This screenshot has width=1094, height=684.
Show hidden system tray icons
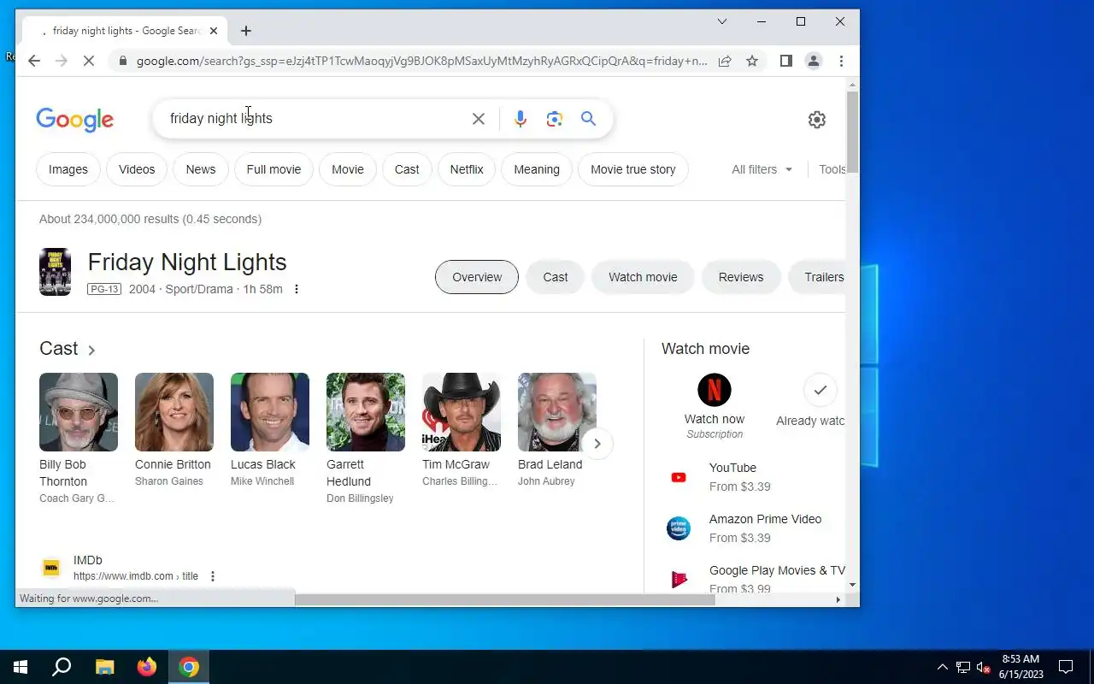pos(943,667)
